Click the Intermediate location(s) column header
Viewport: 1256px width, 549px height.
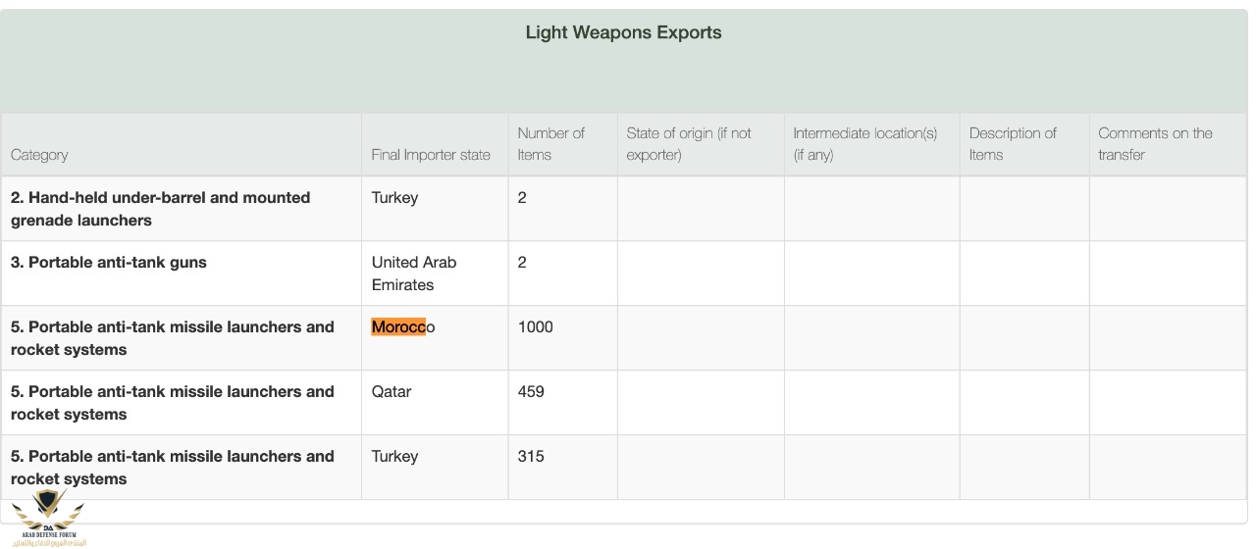(864, 144)
